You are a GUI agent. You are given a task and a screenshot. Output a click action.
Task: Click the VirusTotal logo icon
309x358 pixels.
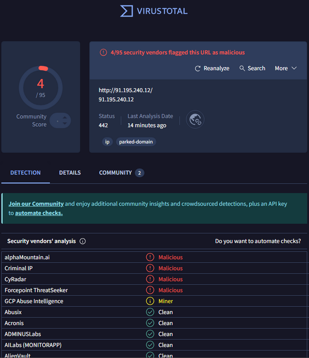point(126,11)
